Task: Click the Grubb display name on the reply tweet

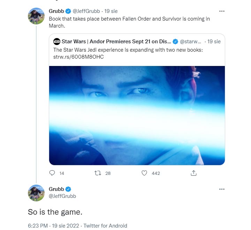Action: tap(56, 189)
